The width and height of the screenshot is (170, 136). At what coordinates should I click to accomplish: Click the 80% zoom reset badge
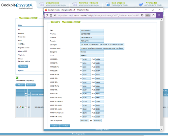tap(148, 15)
